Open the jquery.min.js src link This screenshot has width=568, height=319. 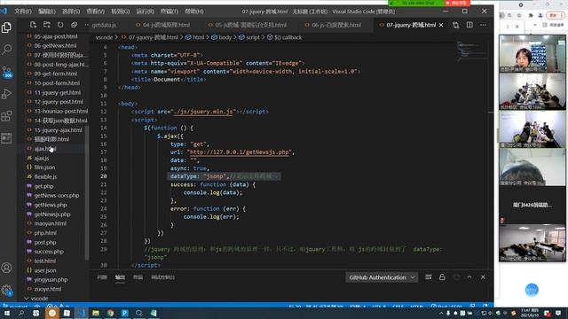(203, 112)
